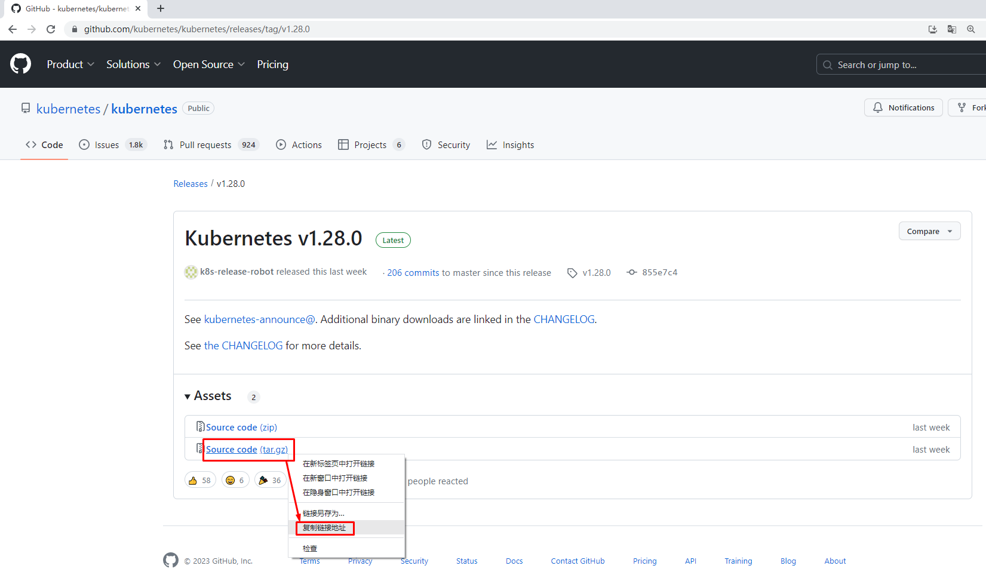Click the padlock site info icon

click(75, 29)
